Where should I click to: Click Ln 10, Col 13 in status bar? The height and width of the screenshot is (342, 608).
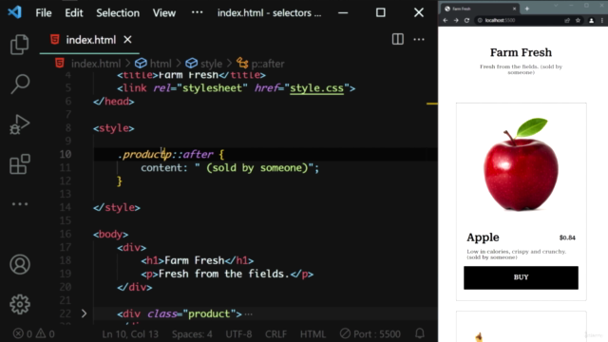(130, 333)
